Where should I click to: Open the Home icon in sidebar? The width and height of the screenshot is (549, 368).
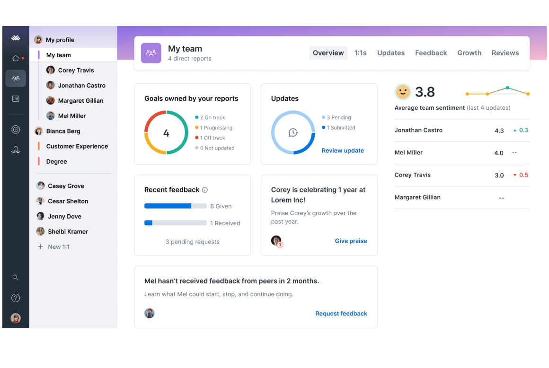[16, 58]
